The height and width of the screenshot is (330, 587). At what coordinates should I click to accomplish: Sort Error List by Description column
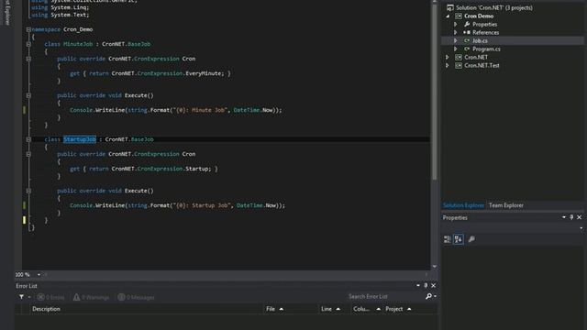tap(46, 309)
